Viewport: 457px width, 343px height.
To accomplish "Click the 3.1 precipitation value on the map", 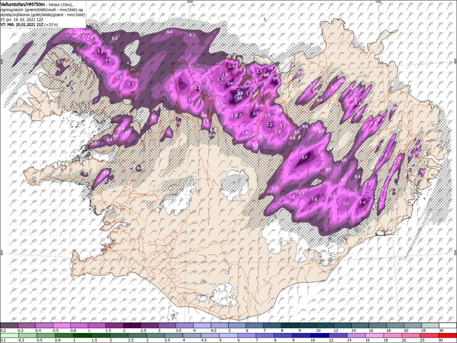I will point(231,66).
